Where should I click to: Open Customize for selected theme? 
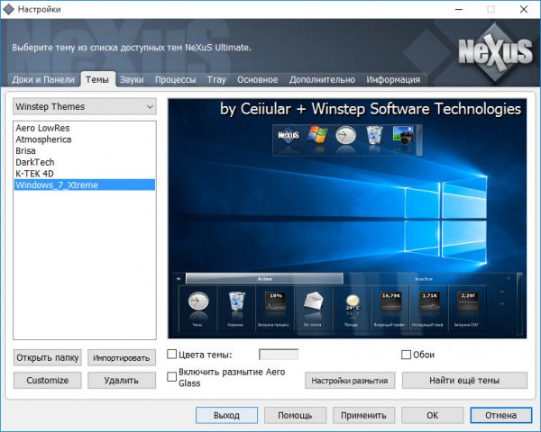click(x=48, y=381)
